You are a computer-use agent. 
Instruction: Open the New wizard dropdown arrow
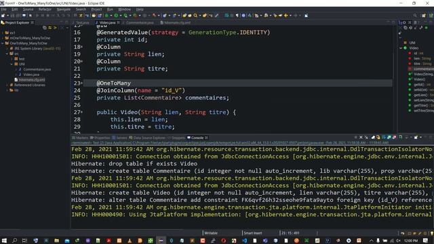(7, 16)
